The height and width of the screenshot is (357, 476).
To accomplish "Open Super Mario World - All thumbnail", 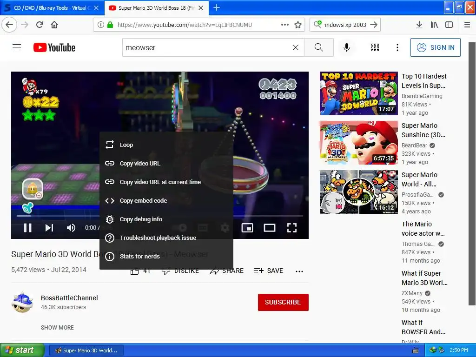I will click(x=358, y=192).
